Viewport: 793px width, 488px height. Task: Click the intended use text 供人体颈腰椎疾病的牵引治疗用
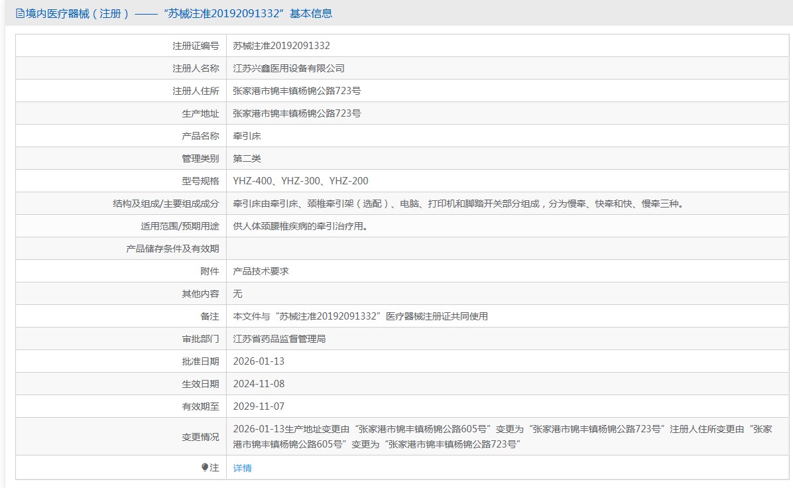point(300,226)
